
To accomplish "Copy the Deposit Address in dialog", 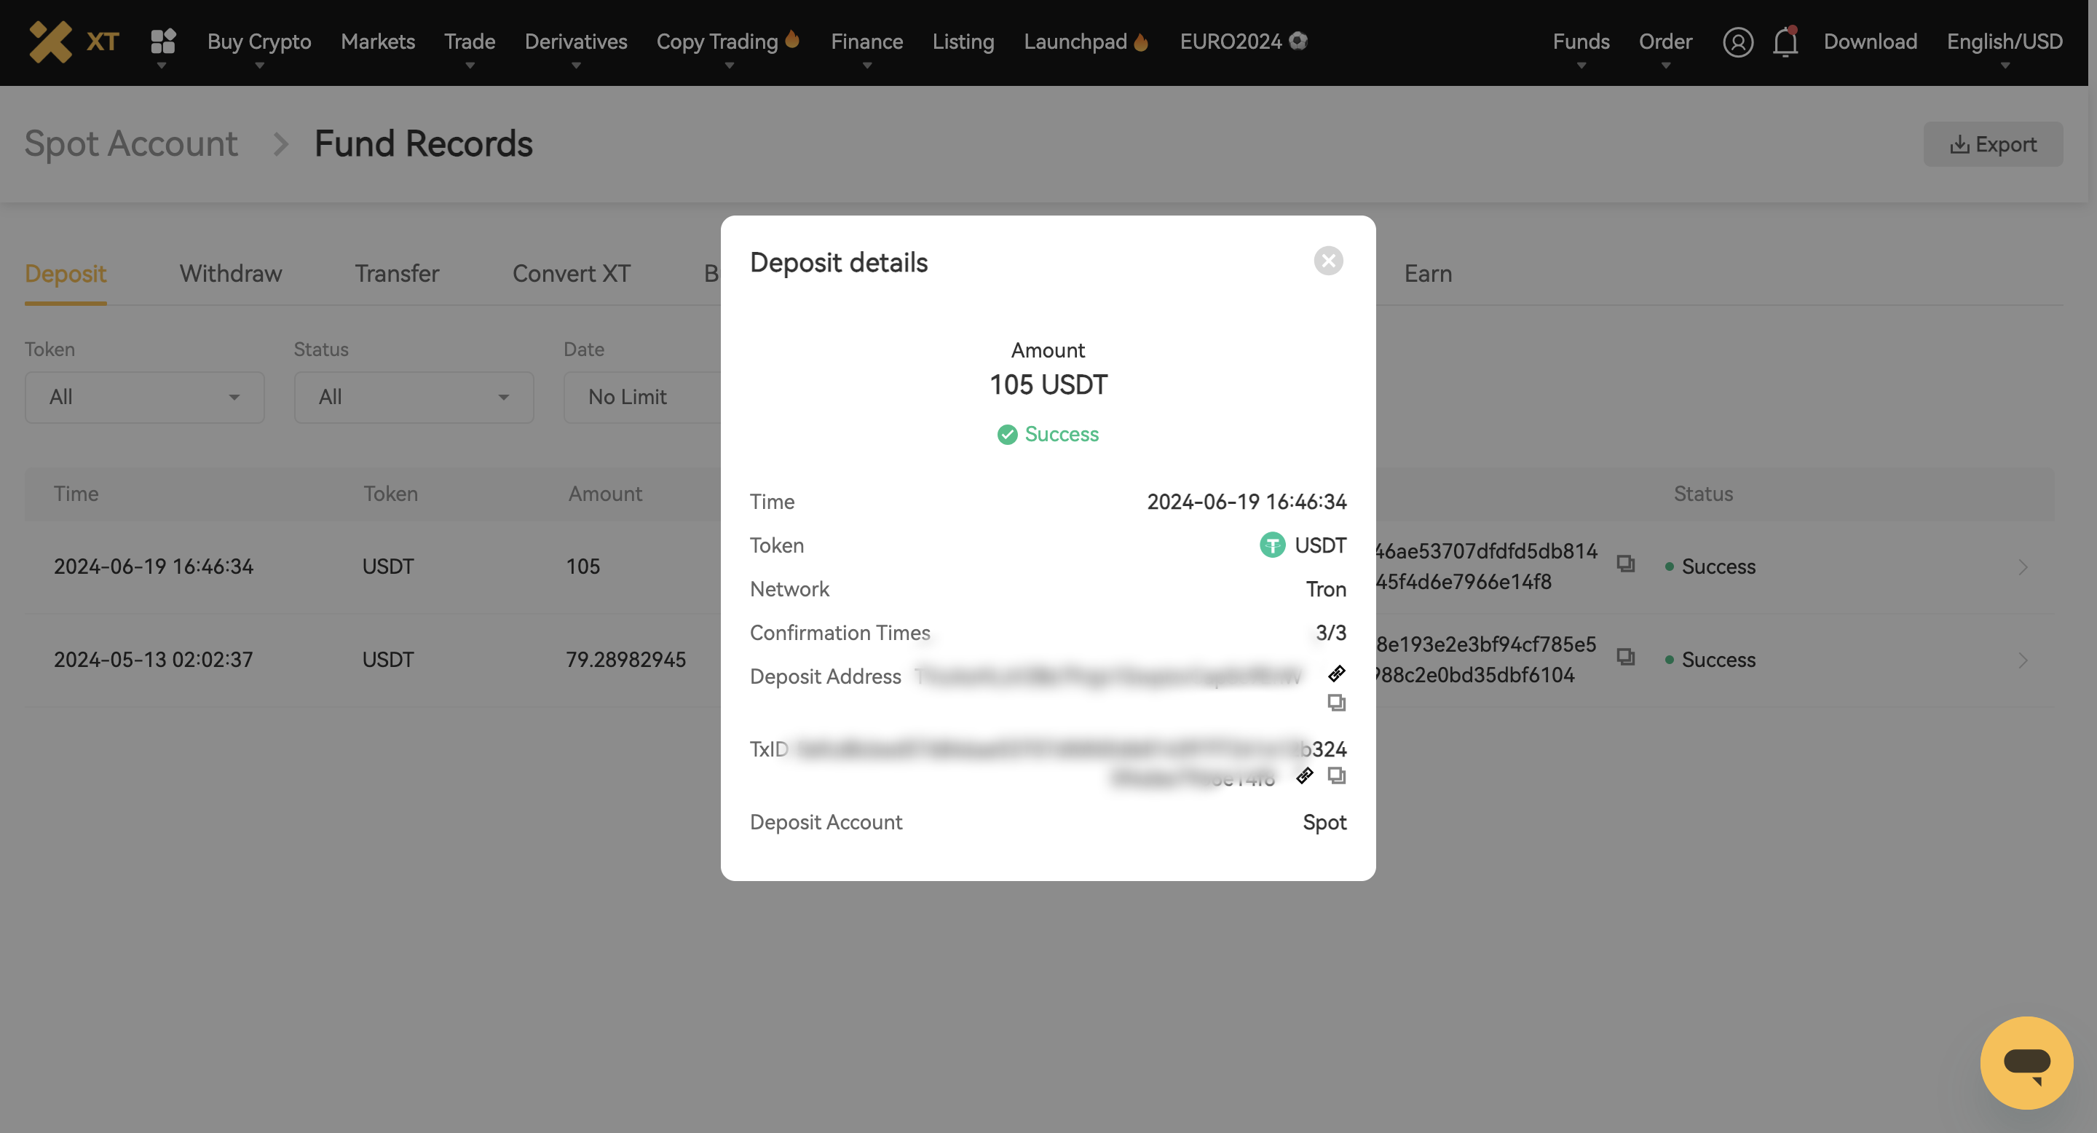I will coord(1336,703).
